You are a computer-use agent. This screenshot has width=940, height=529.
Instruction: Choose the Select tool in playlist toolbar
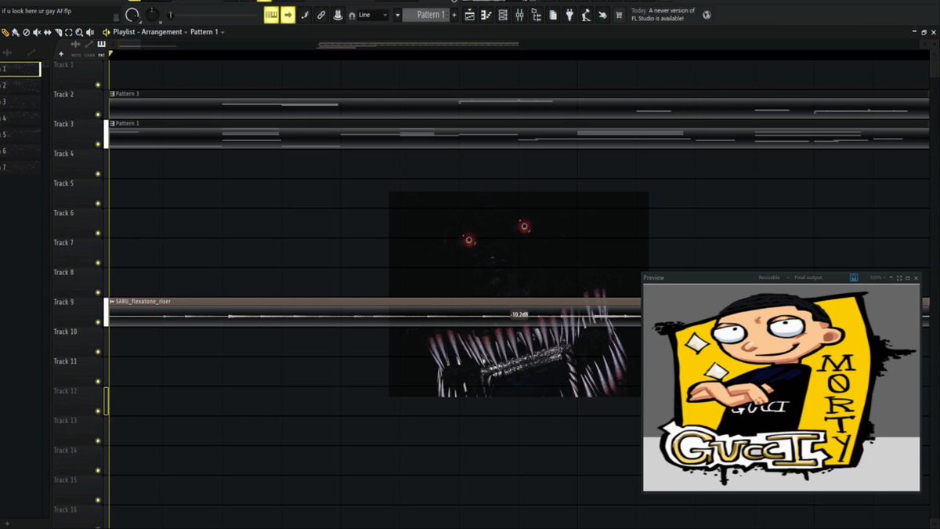(69, 32)
